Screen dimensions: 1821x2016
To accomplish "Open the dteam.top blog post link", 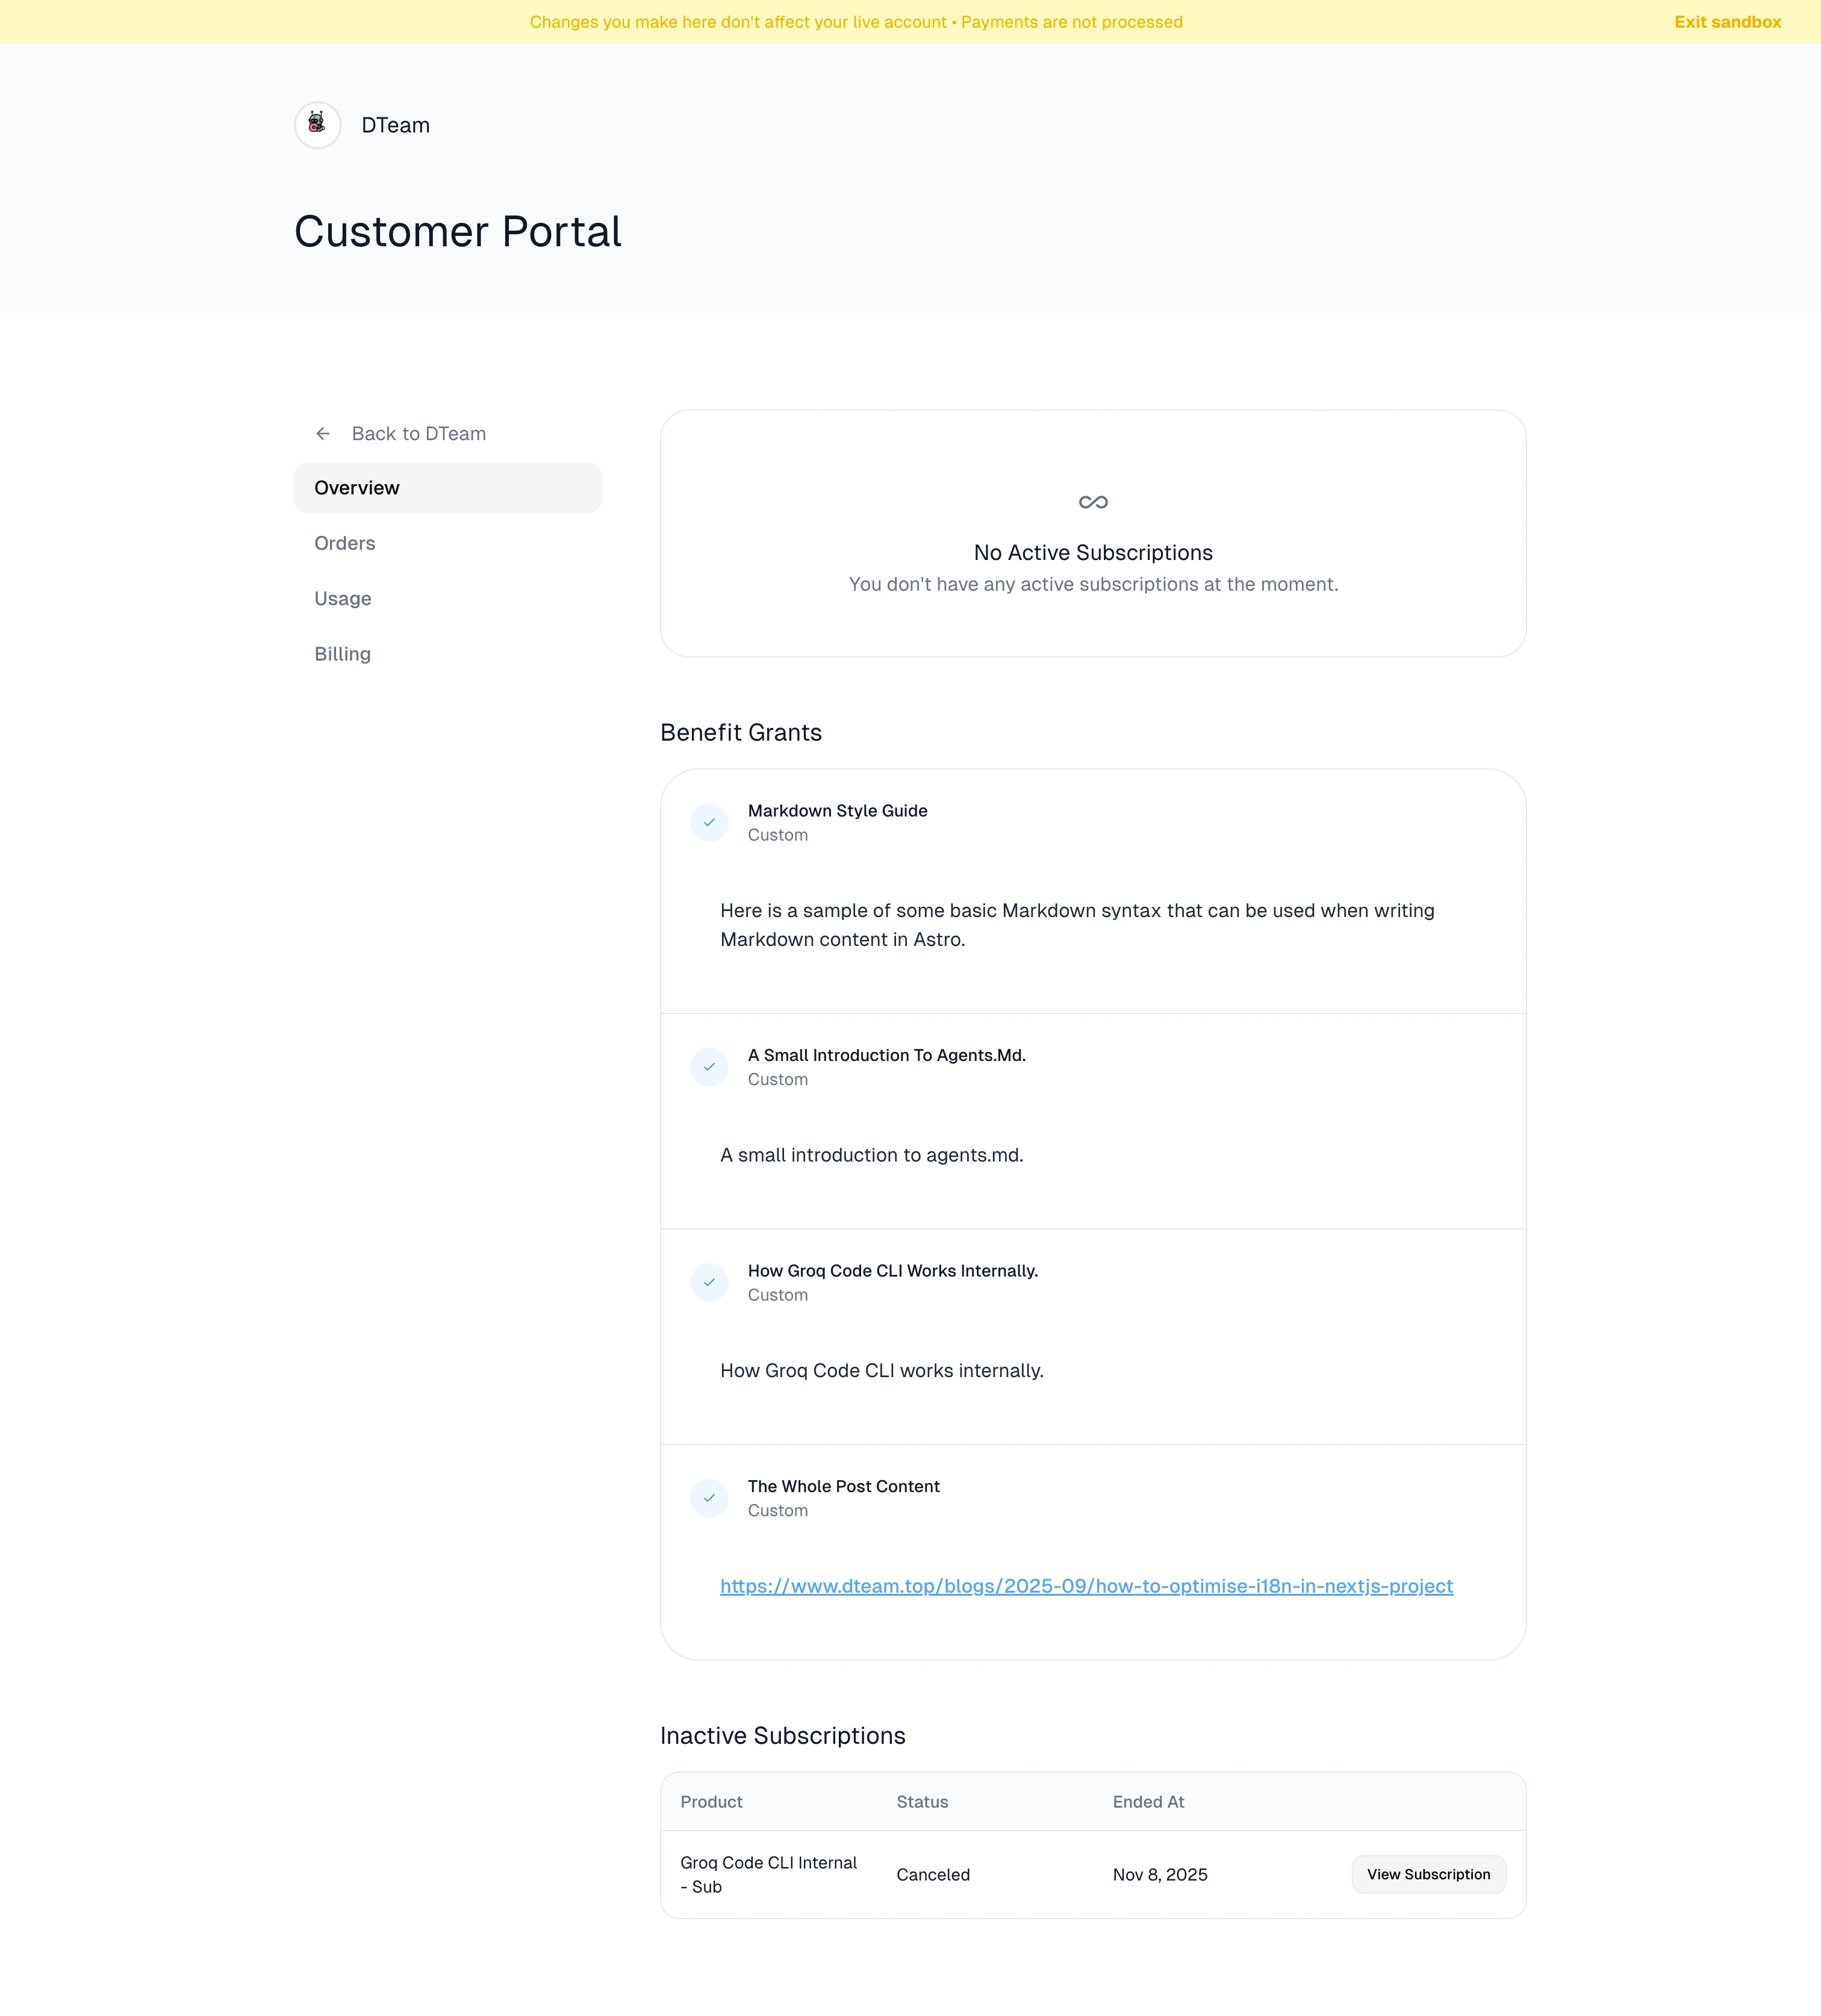I will 1086,1586.
